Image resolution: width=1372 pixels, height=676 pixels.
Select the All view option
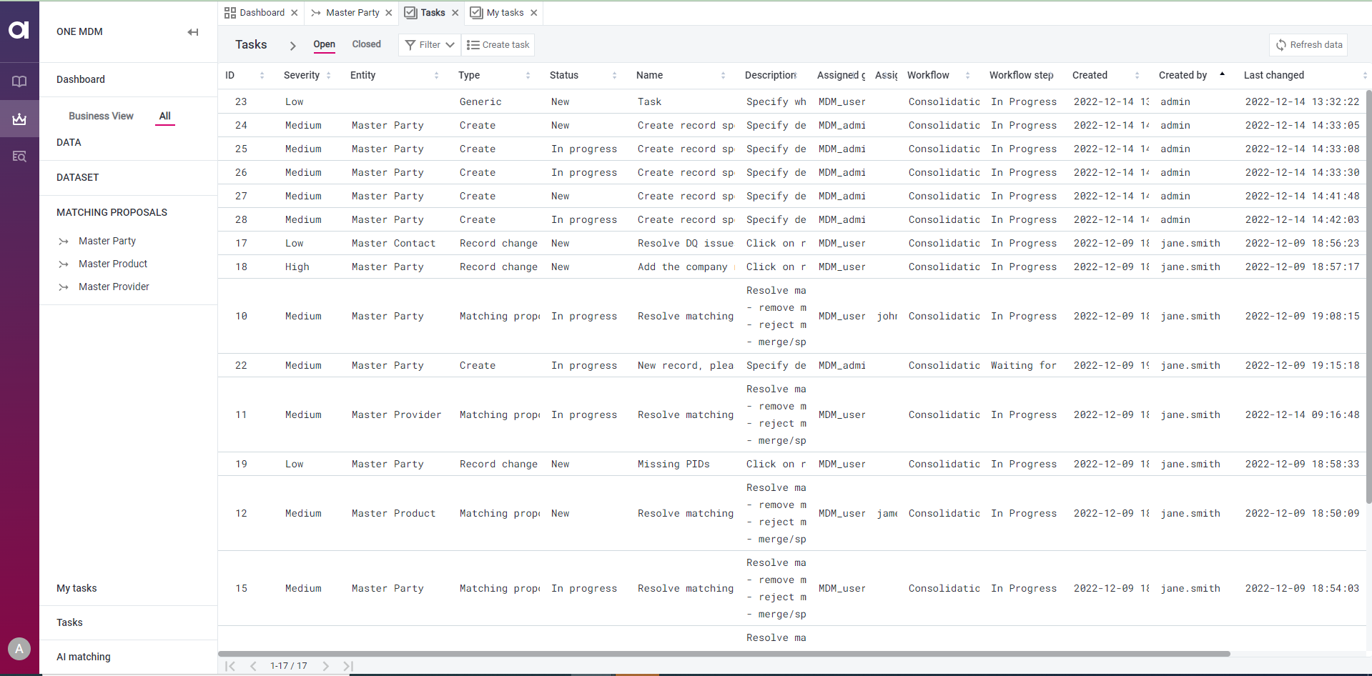click(x=164, y=116)
